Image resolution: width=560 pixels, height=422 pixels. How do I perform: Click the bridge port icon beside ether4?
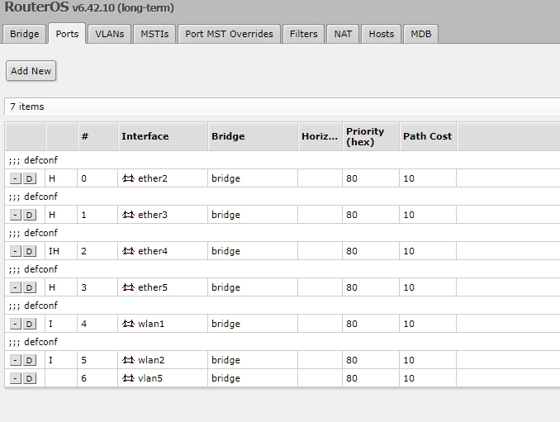pos(128,251)
